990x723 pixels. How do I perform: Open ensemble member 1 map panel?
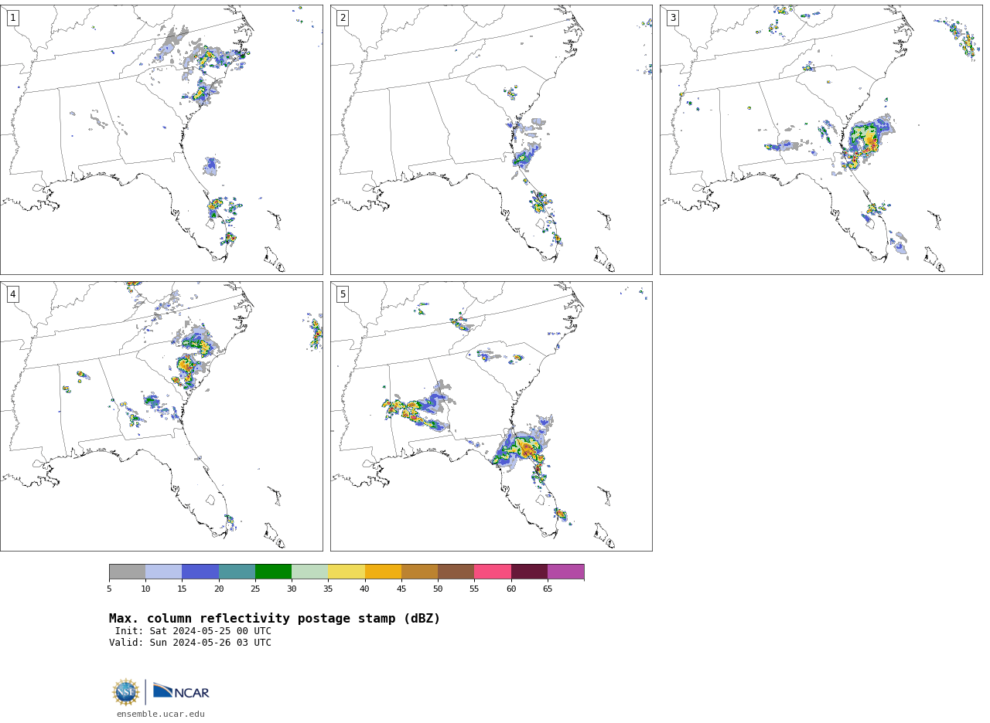point(161,140)
